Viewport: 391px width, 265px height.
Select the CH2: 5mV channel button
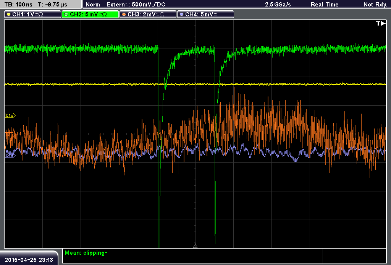90,14
